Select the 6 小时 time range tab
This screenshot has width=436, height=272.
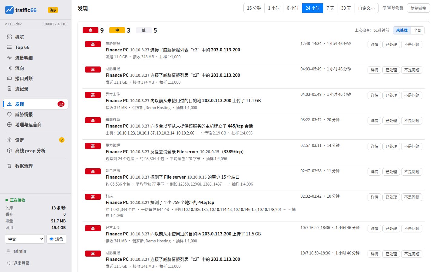[x=292, y=8]
